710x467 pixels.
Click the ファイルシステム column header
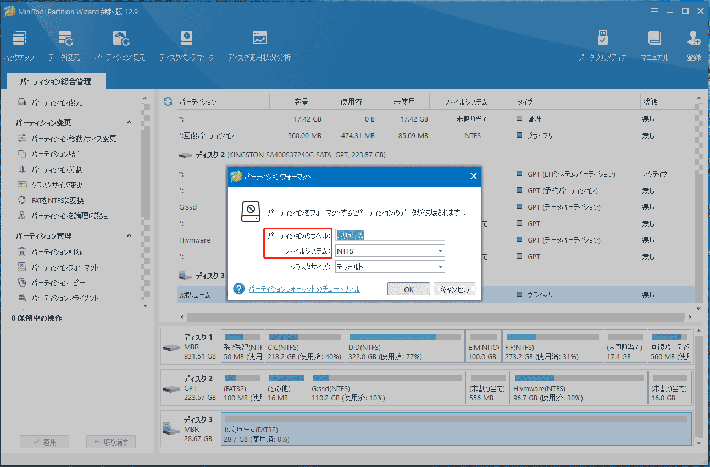[465, 102]
